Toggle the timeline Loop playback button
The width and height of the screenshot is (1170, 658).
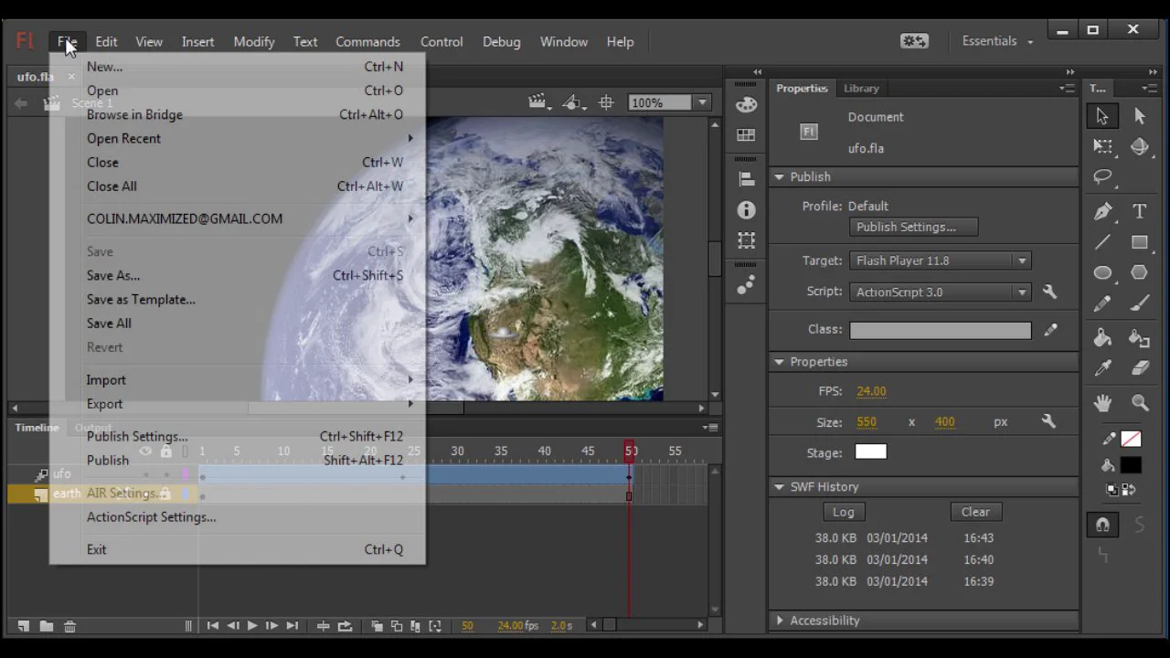(345, 626)
